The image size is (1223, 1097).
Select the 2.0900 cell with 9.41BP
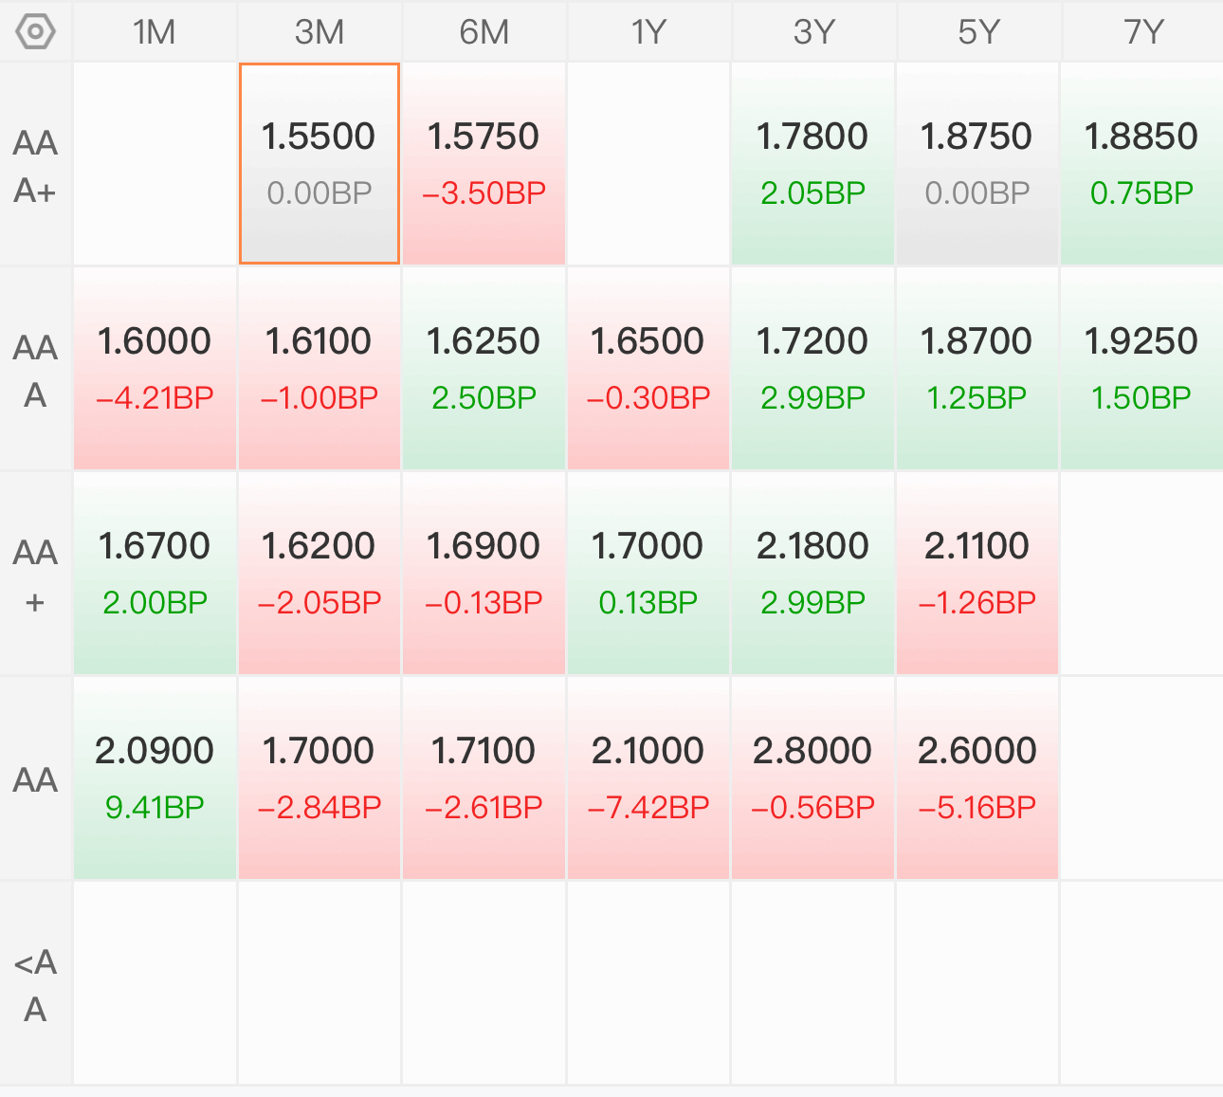coord(155,778)
